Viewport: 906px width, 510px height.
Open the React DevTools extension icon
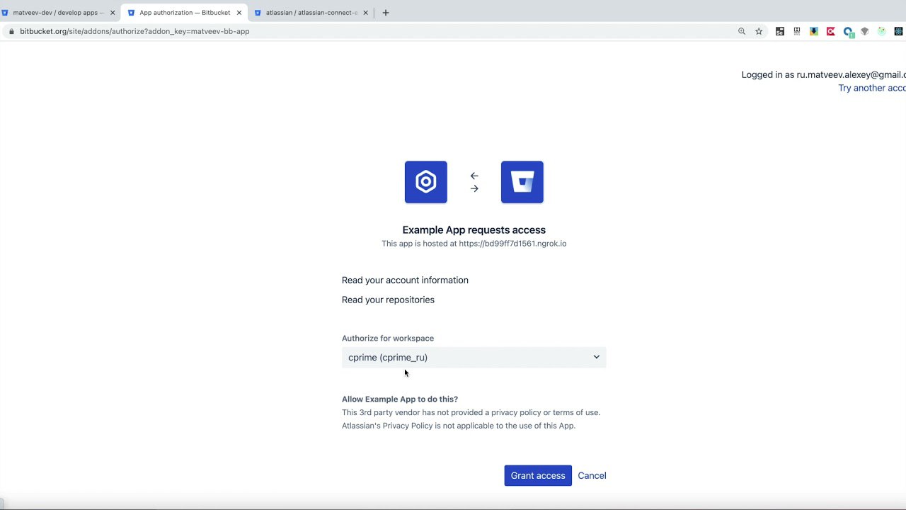[899, 31]
